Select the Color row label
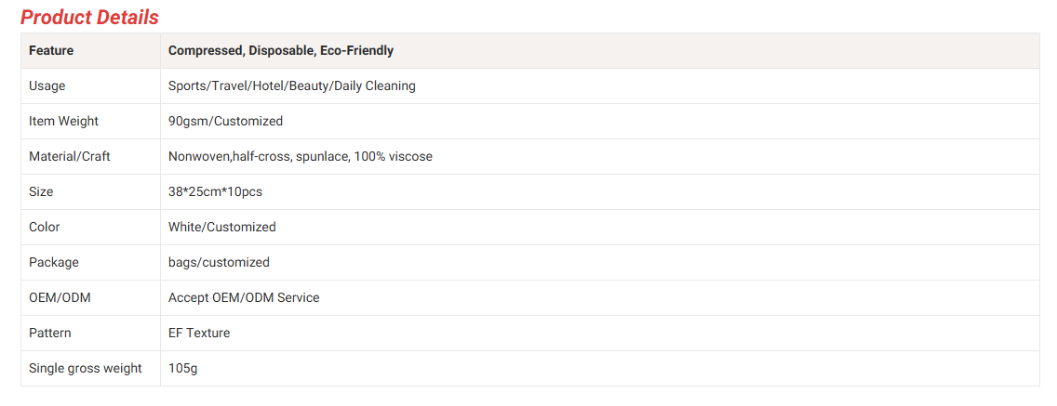The width and height of the screenshot is (1057, 406). 44,227
